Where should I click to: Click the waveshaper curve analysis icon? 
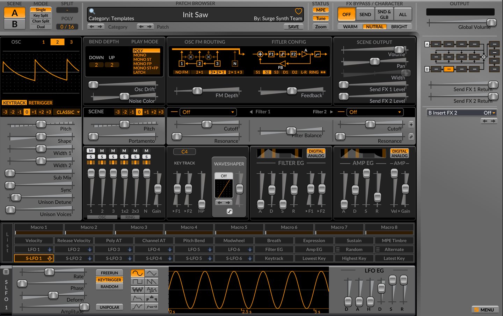coord(229,211)
